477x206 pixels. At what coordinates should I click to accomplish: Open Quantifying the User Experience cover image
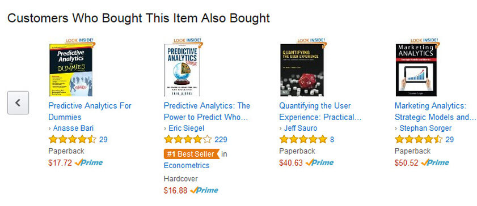pyautogui.click(x=302, y=70)
